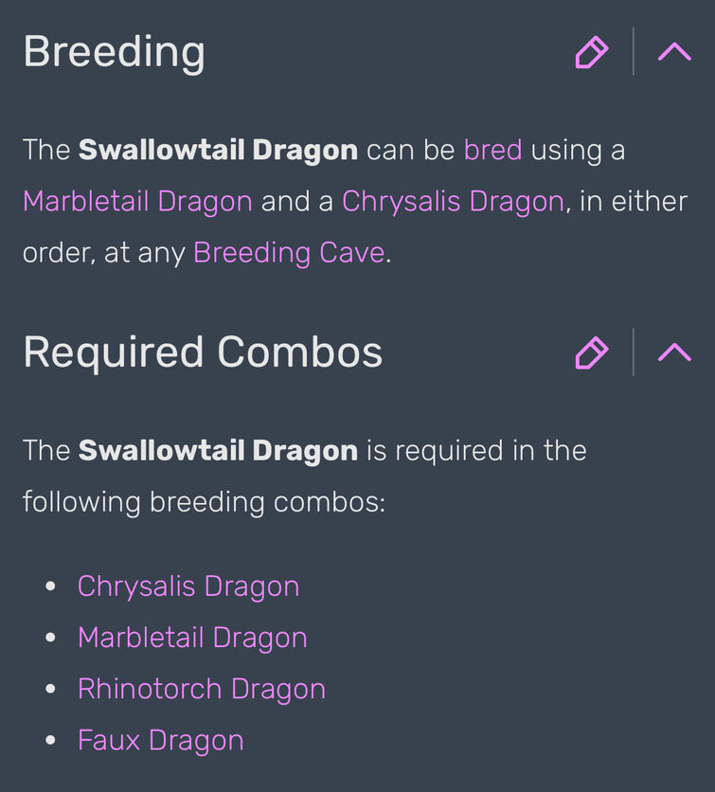Image resolution: width=715 pixels, height=792 pixels.
Task: Click bullet point beside Faux Dragon
Action: pyautogui.click(x=50, y=741)
